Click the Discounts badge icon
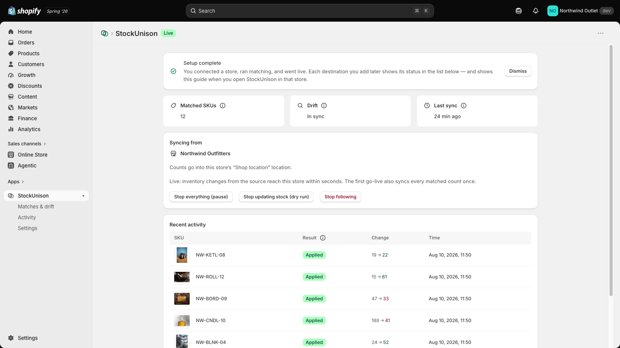Viewport: 620px width, 348px height. click(x=11, y=86)
